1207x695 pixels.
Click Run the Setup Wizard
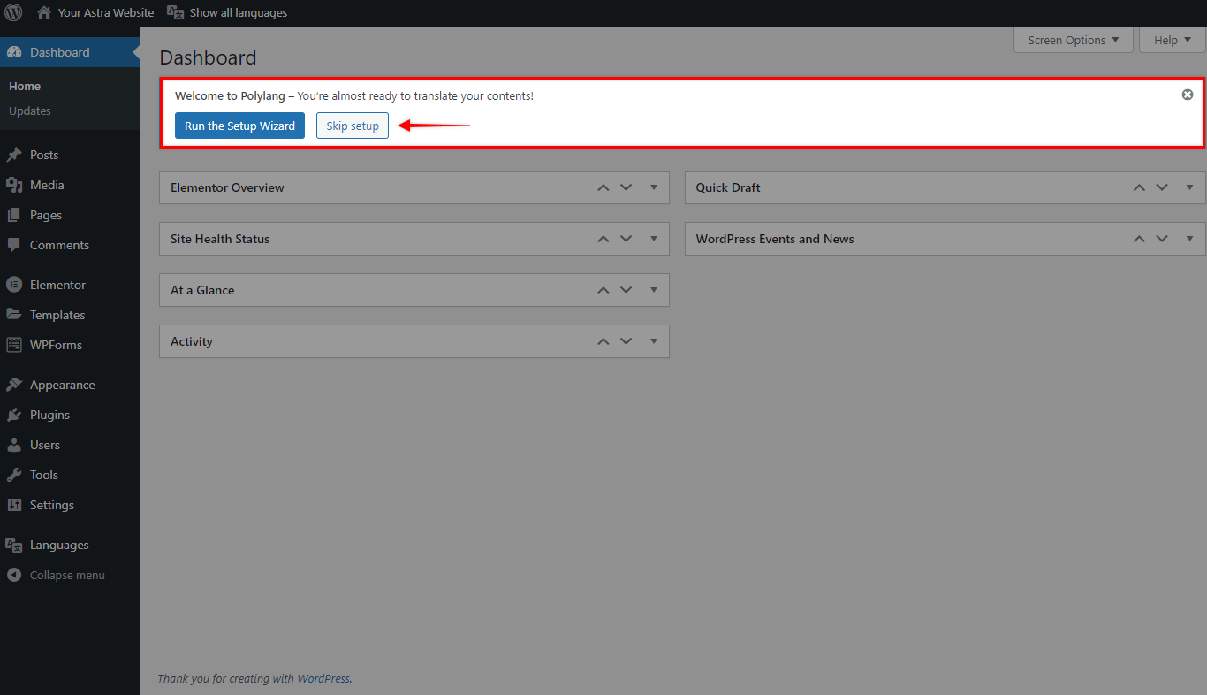pos(239,126)
